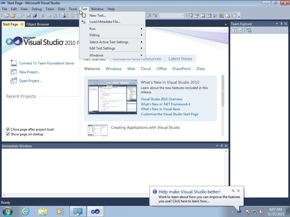The height and width of the screenshot is (217, 290).
Task: Expand the Debug submenu in Test menu
Action: click(112, 35)
